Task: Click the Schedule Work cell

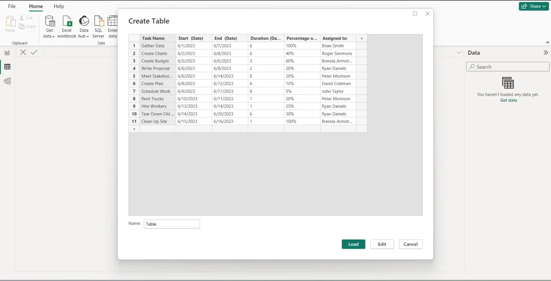Action: click(x=158, y=91)
